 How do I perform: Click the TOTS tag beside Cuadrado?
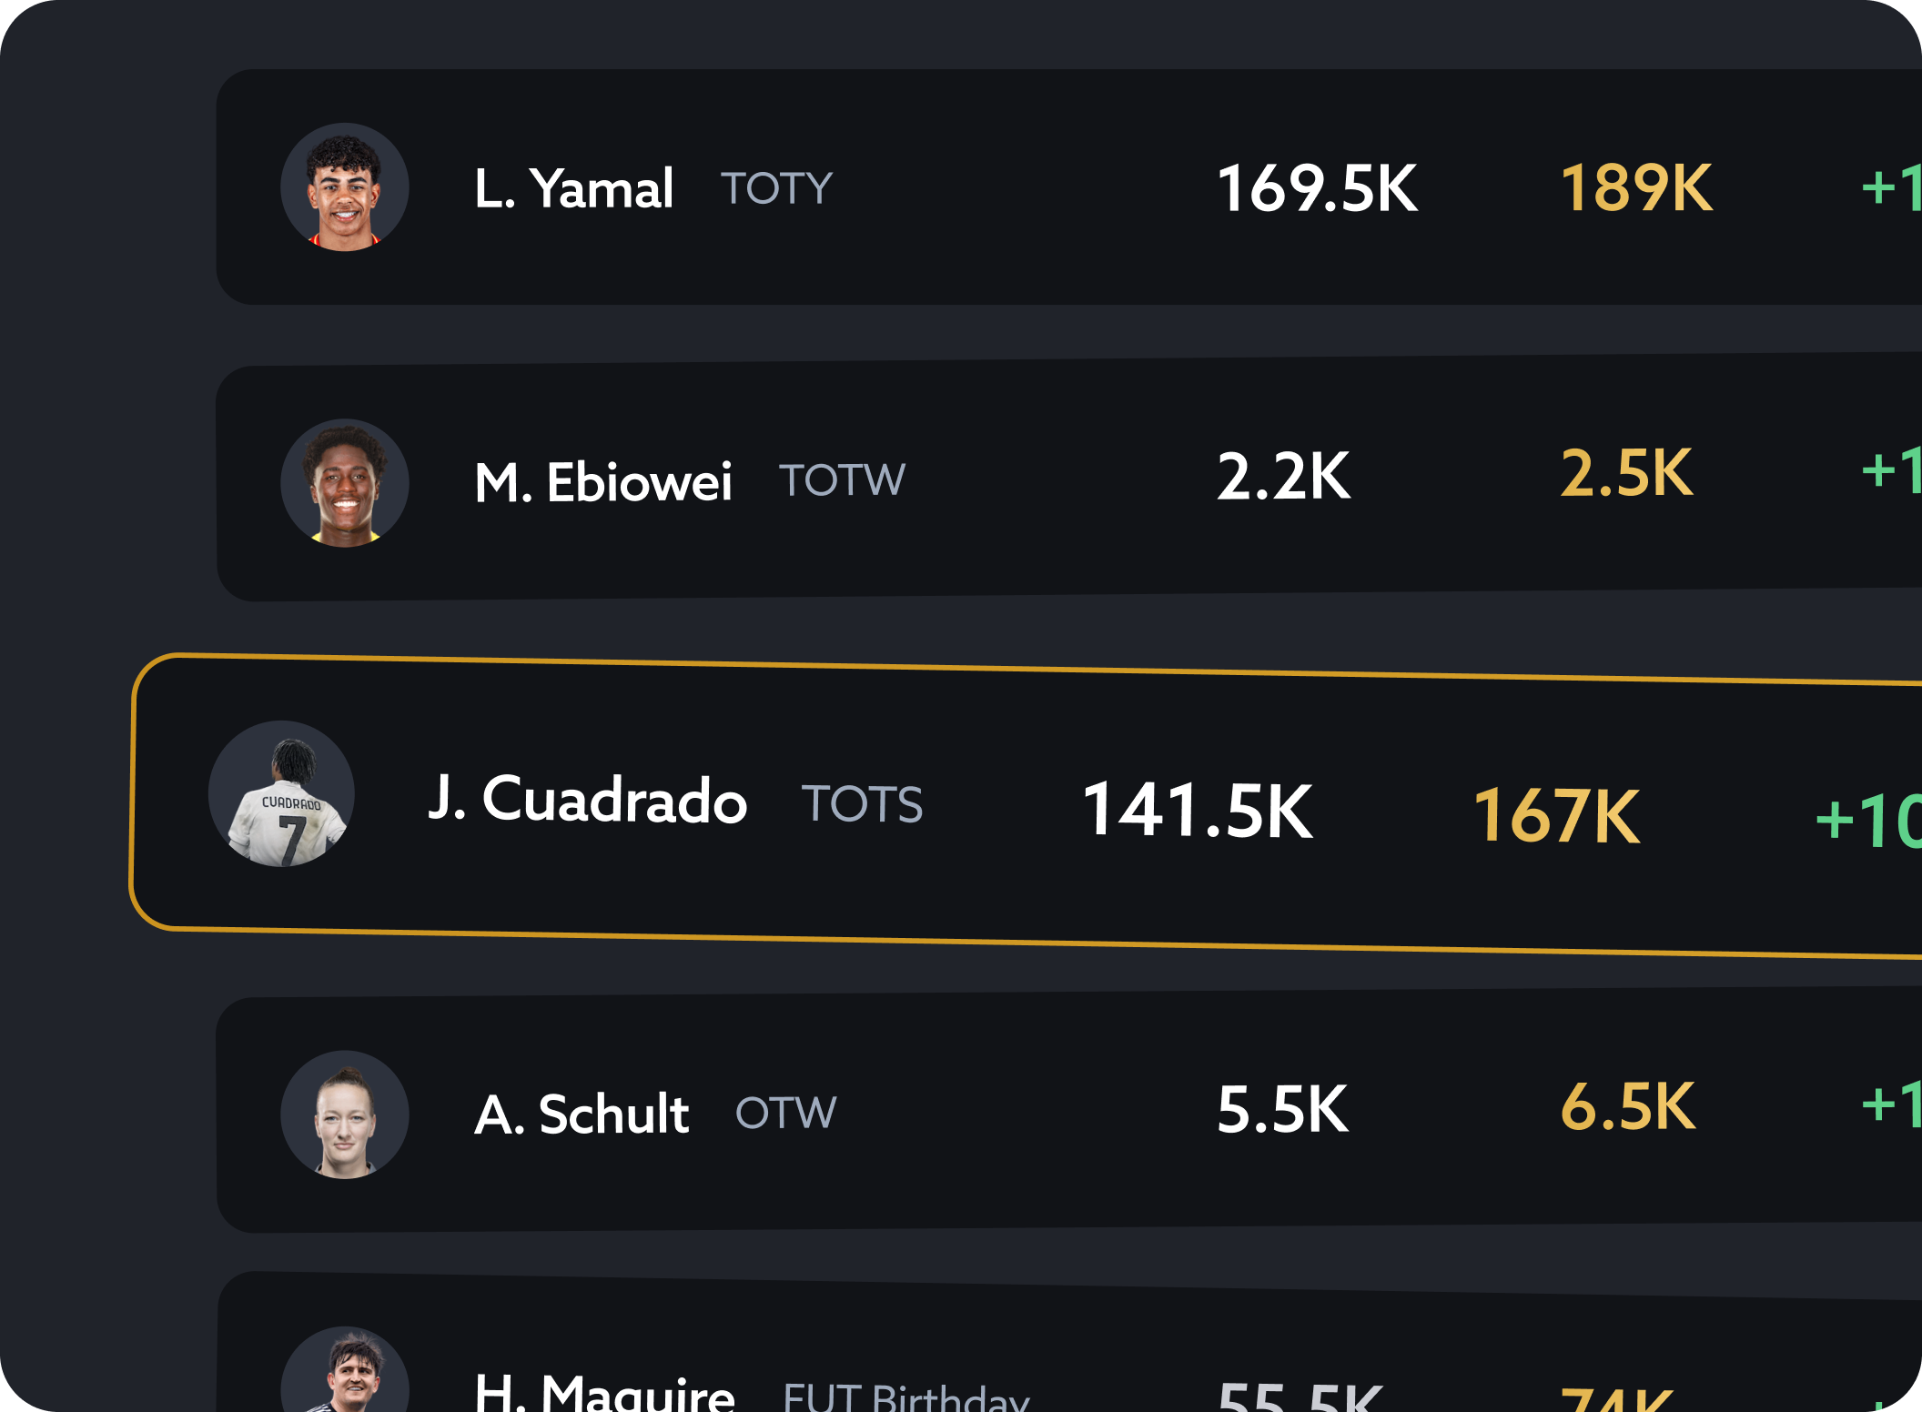point(862,804)
